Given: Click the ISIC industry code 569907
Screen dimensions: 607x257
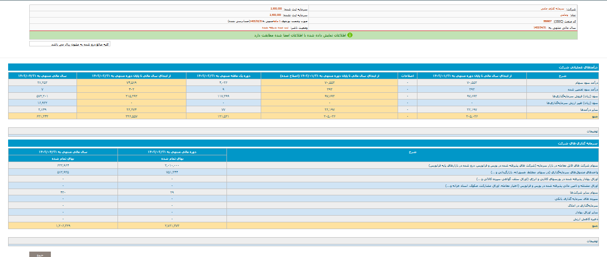Looking at the screenshot, I should (548, 21).
